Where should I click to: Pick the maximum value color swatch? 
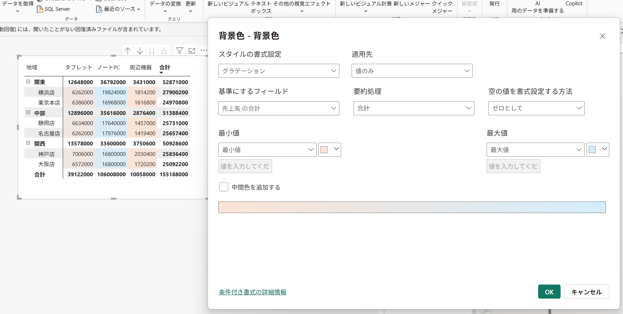(x=598, y=150)
